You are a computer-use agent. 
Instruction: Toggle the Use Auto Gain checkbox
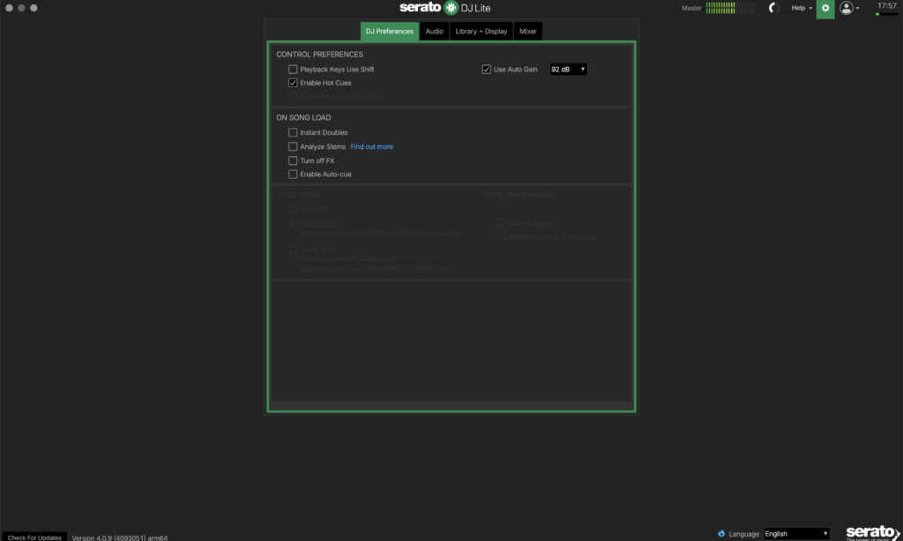pyautogui.click(x=486, y=69)
